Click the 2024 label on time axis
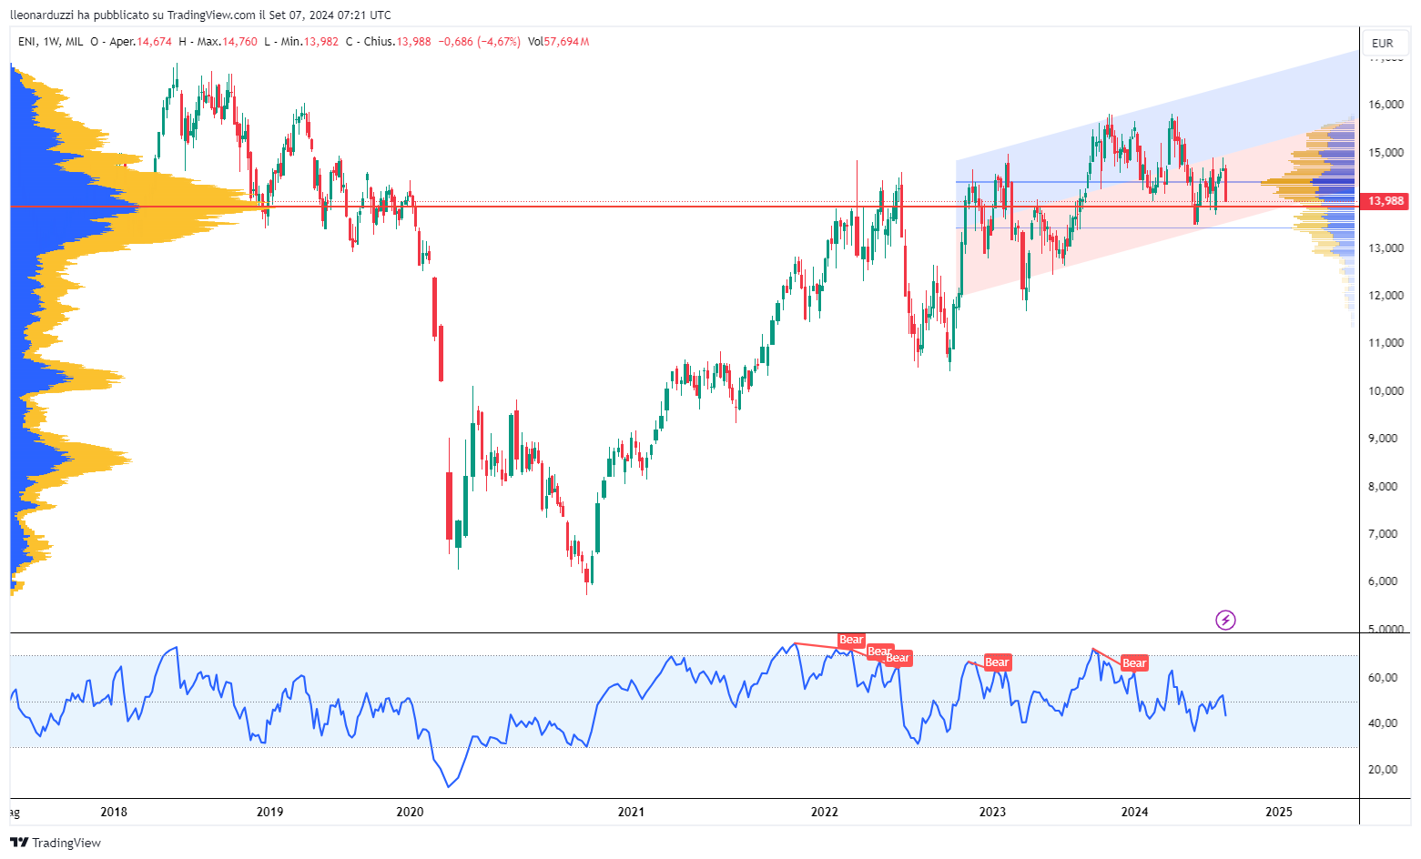Image resolution: width=1421 pixels, height=859 pixels. click(x=1134, y=812)
